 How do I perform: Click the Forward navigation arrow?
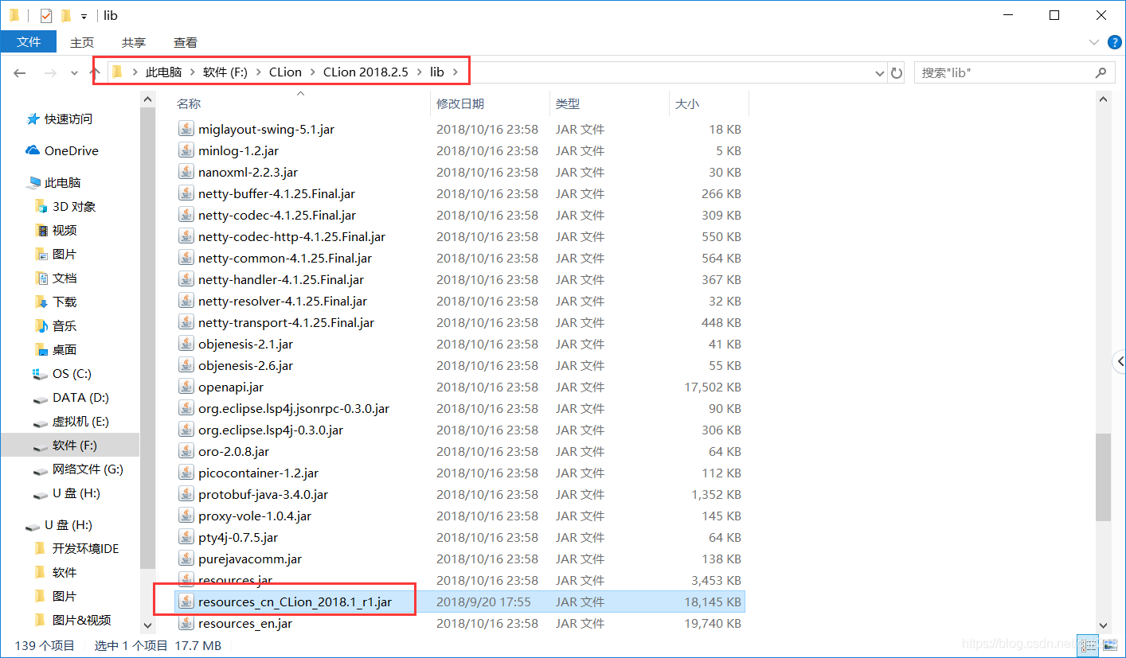click(49, 72)
